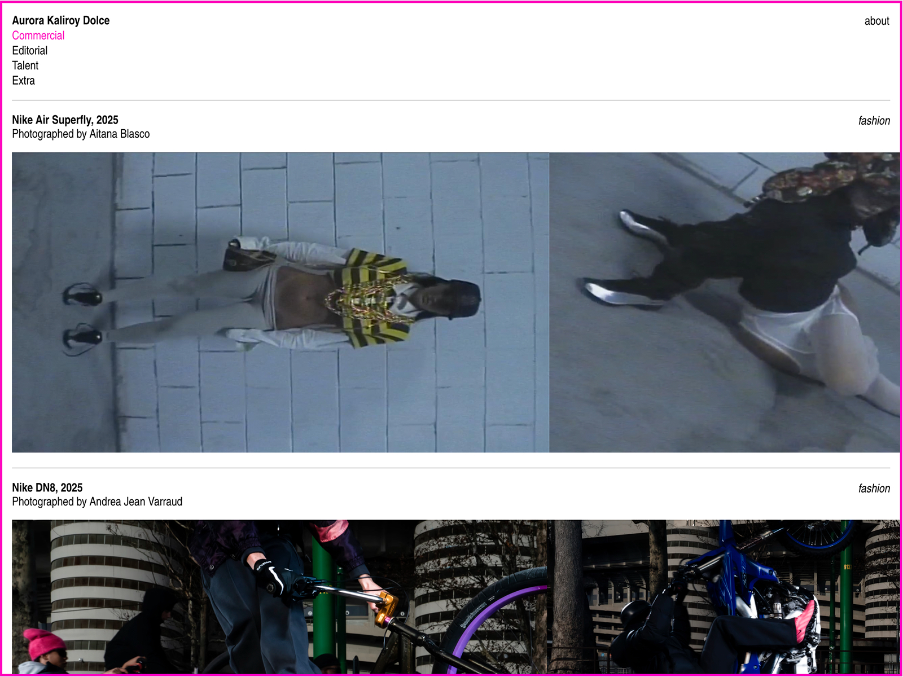Open the silver shoes black jacket photo

click(x=725, y=302)
